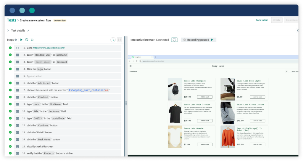
Task: Click the green check status on step 7
Action: pyautogui.click(x=10, y=90)
